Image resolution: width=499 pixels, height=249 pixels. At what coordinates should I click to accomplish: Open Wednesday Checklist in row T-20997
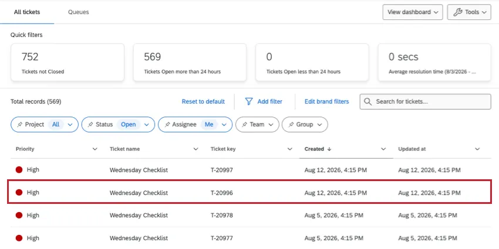[139, 170]
